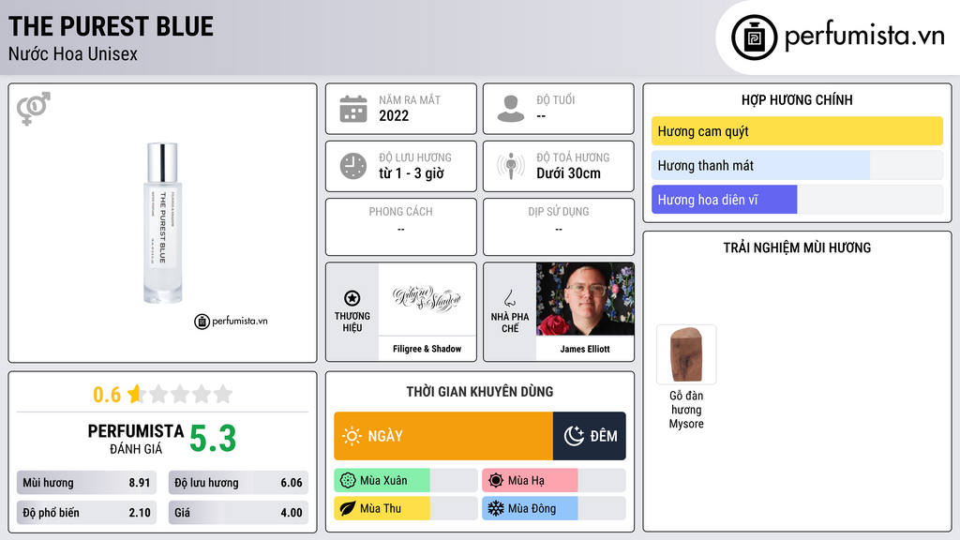This screenshot has width=960, height=540.
Task: Click the Hương hoa diên vĩ accord bar
Action: coord(797,200)
